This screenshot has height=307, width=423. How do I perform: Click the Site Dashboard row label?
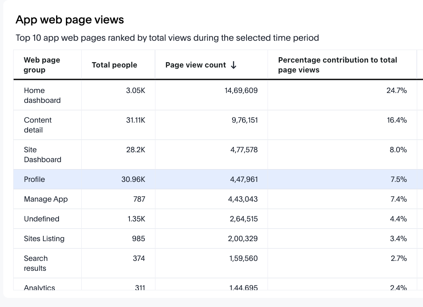tap(42, 155)
